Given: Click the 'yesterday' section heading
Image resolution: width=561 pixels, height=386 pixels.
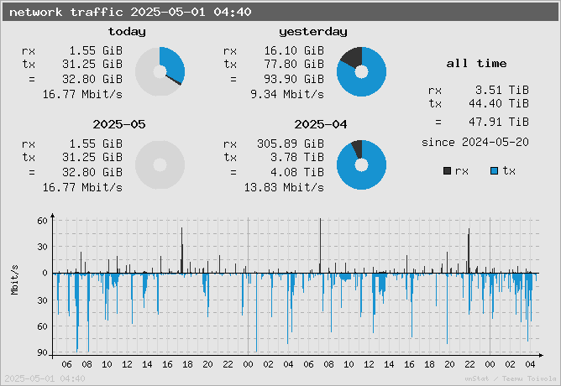Looking at the screenshot, I should click(313, 31).
